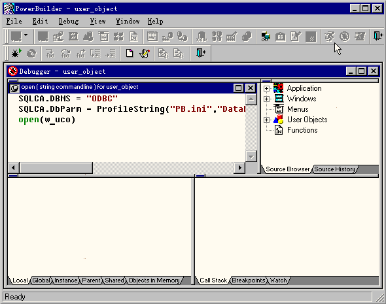The height and width of the screenshot is (304, 386).
Task: Switch to the Instance variables tab
Action: pos(65,280)
